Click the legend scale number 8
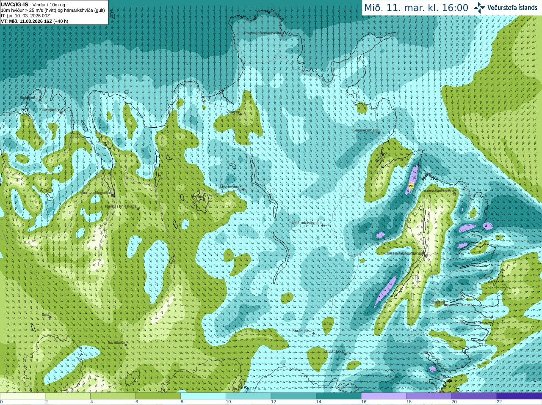The height and width of the screenshot is (405, 542). (x=182, y=402)
